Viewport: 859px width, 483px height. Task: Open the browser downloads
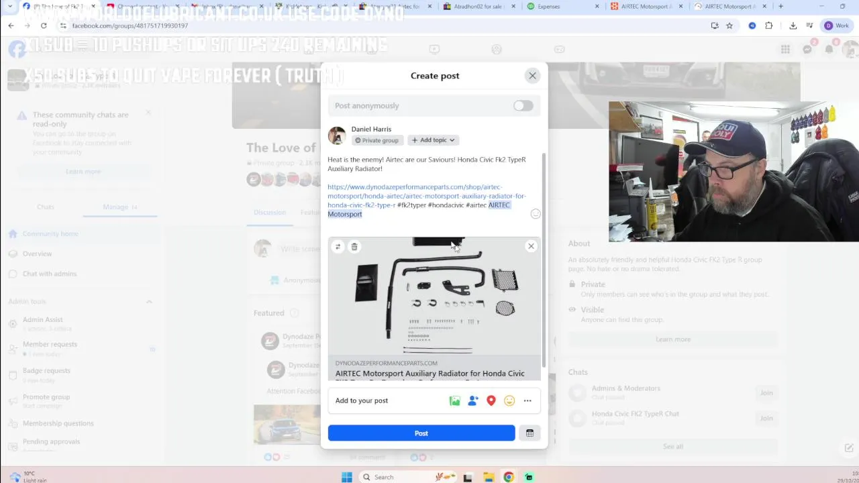(793, 25)
